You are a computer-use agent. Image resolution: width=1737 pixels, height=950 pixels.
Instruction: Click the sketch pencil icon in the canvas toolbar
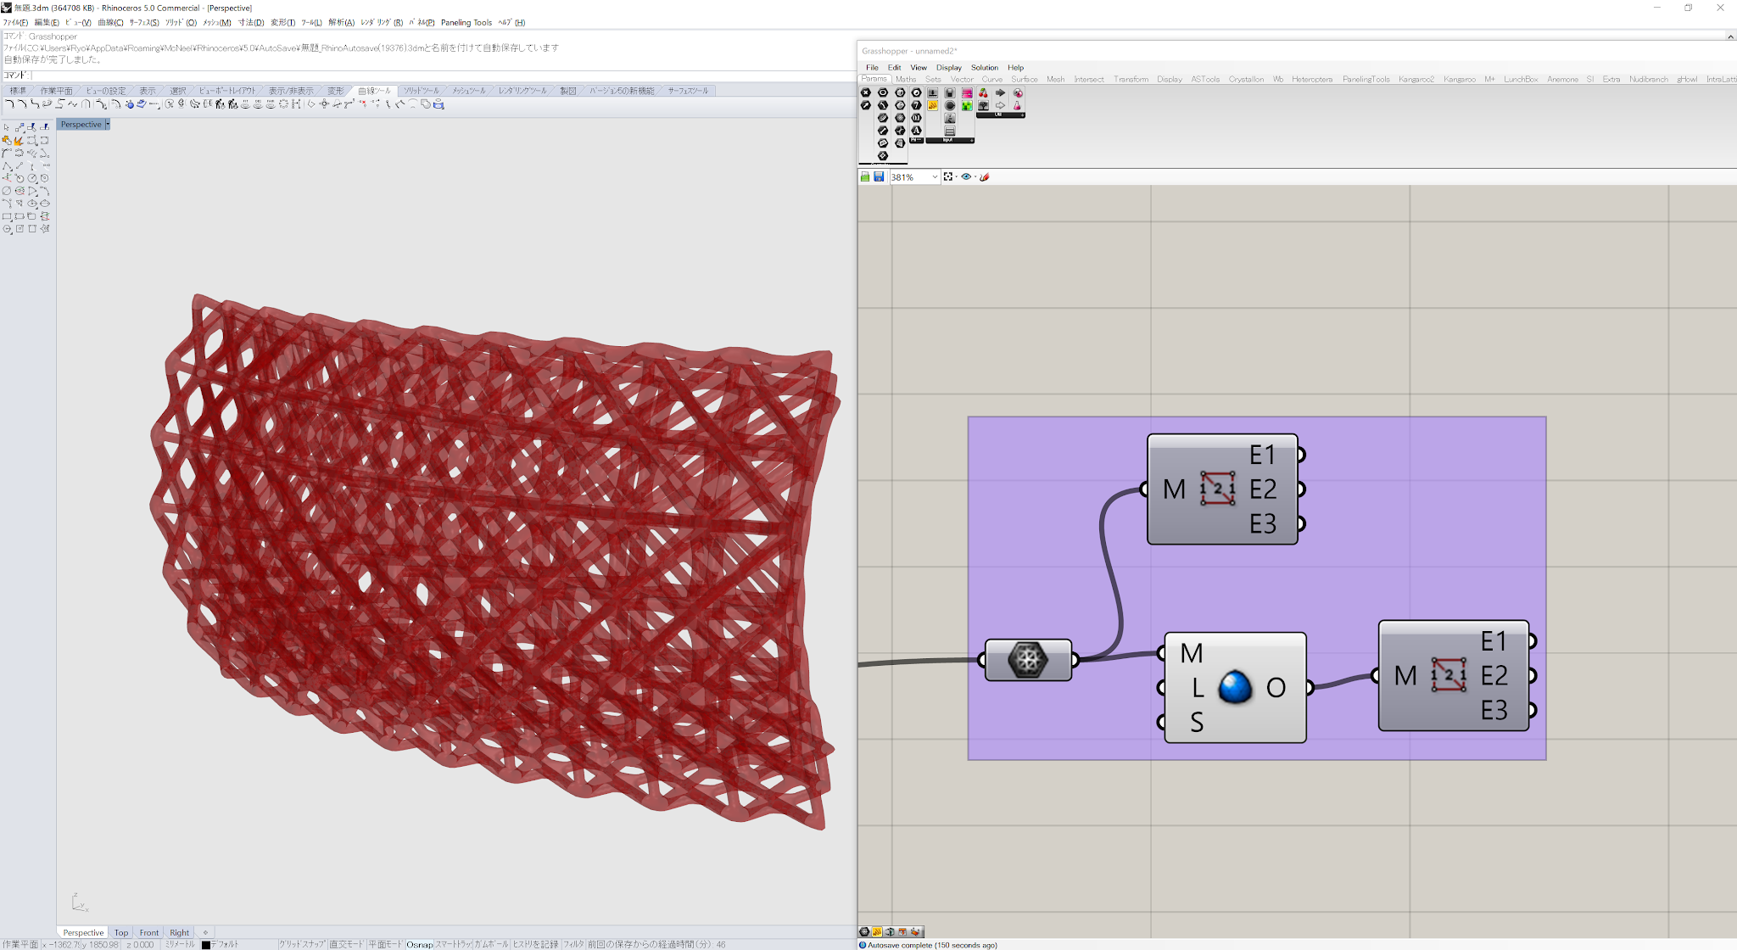(985, 176)
